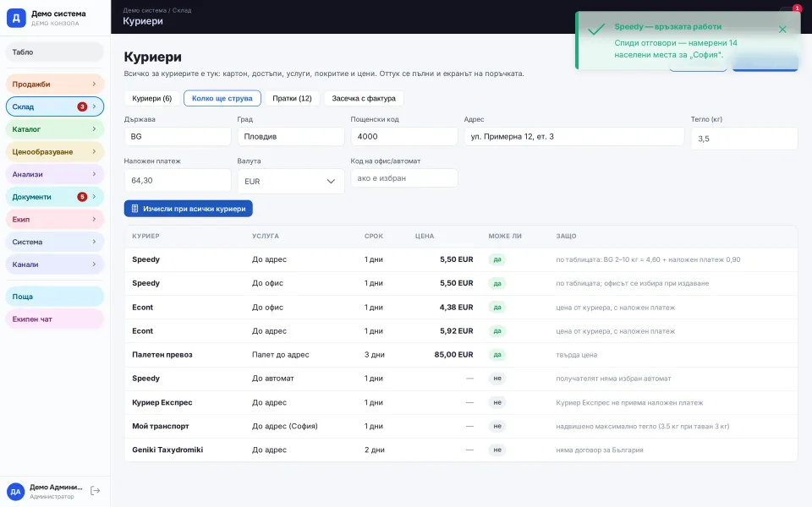The width and height of the screenshot is (812, 507).
Task: Click the Тегло (кг) field
Action: coord(744,139)
